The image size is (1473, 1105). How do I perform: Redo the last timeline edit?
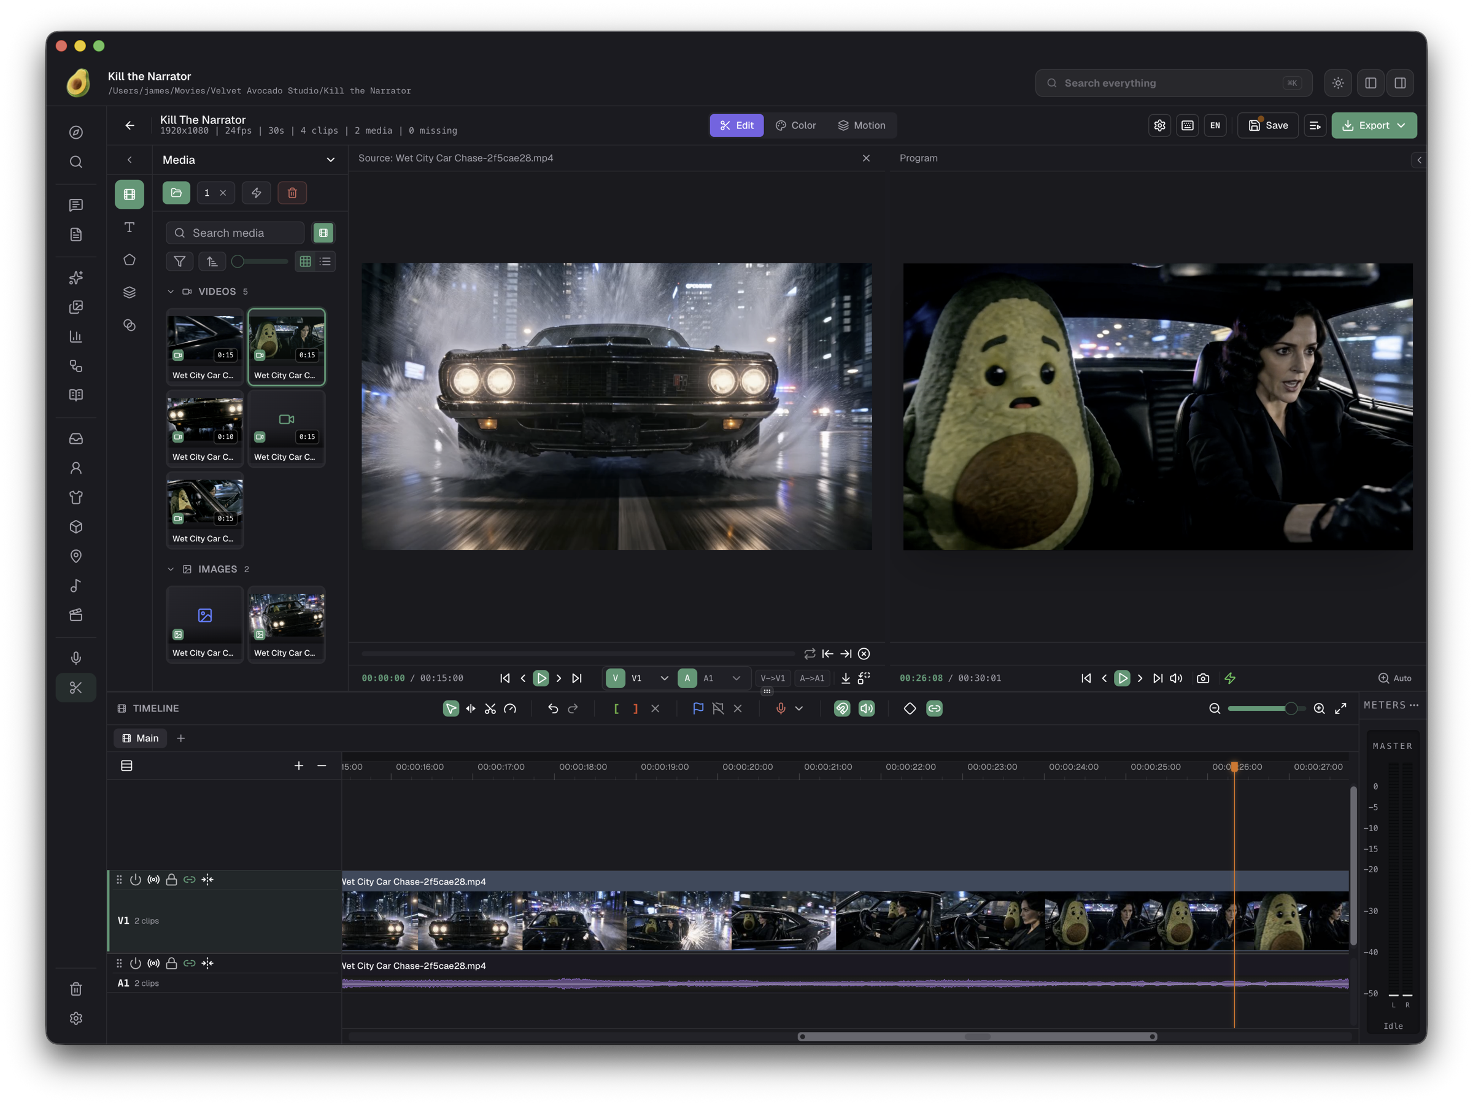click(573, 708)
